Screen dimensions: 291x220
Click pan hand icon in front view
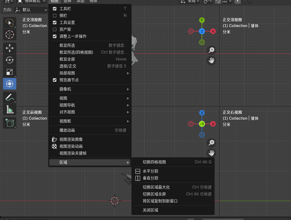click(x=211, y=153)
